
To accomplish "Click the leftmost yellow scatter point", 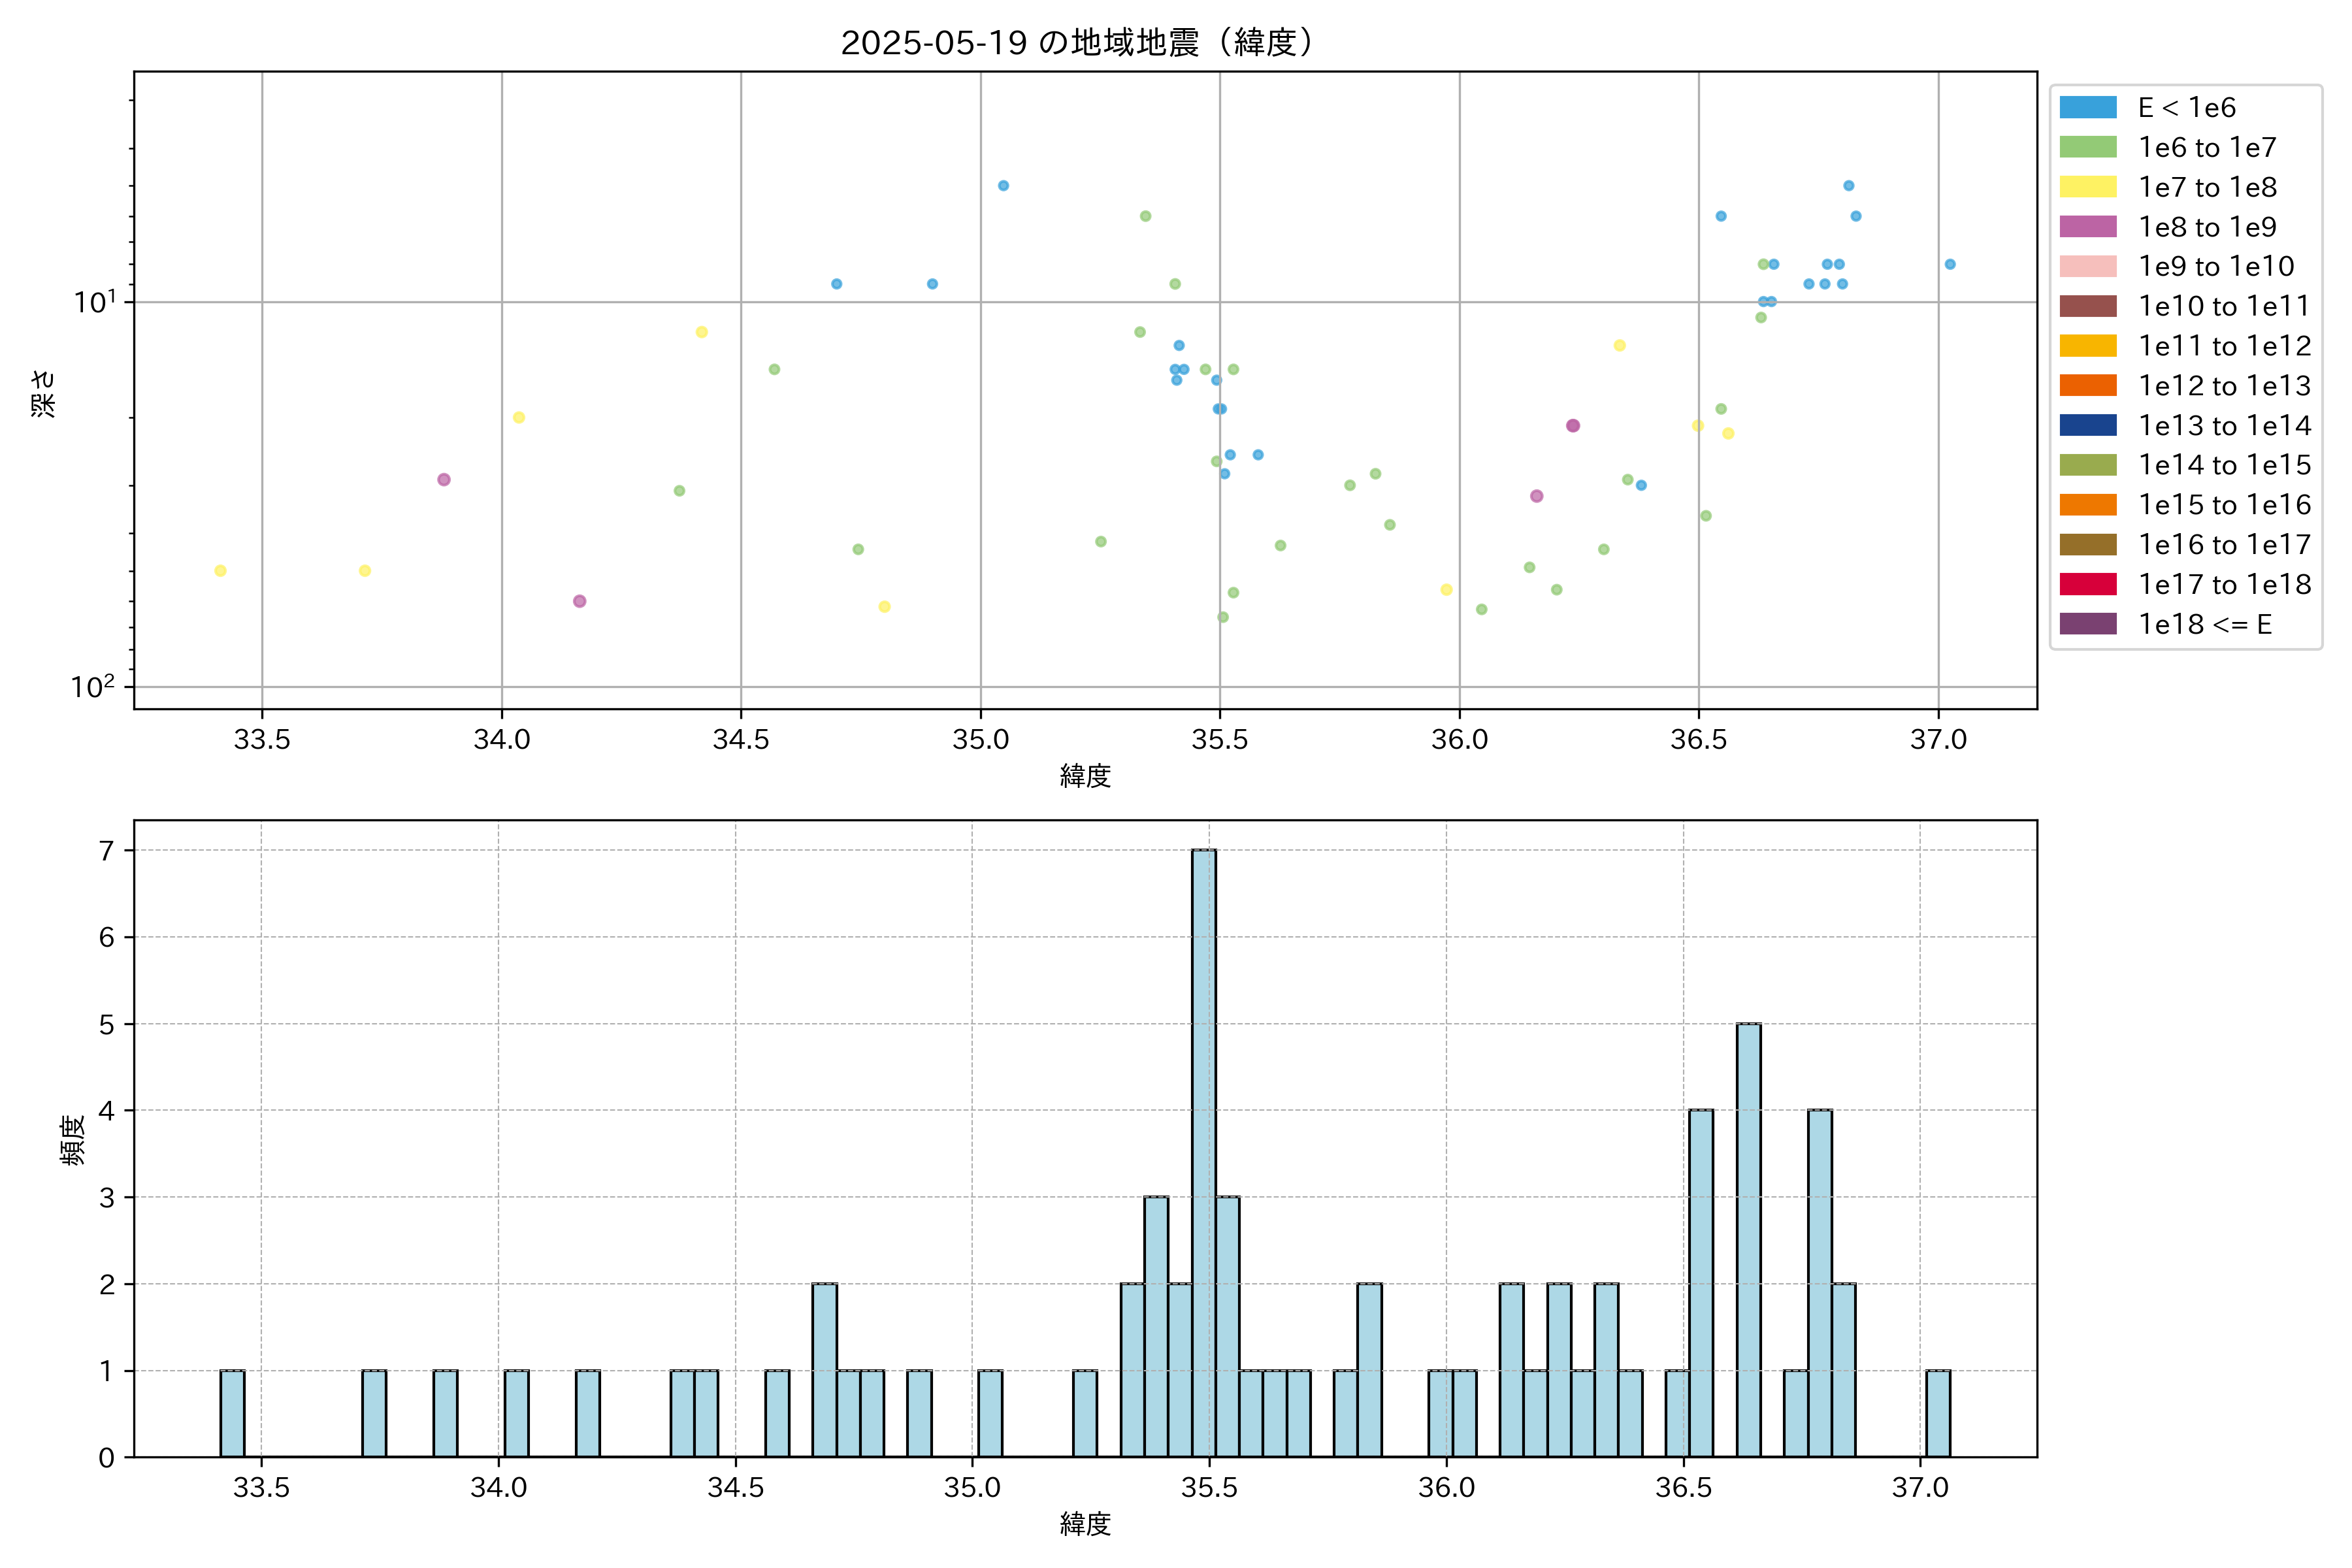I will pos(220,571).
